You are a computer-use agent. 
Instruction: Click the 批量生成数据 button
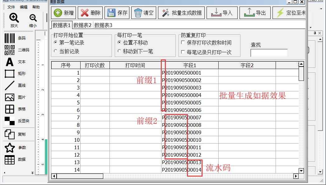[182, 13]
